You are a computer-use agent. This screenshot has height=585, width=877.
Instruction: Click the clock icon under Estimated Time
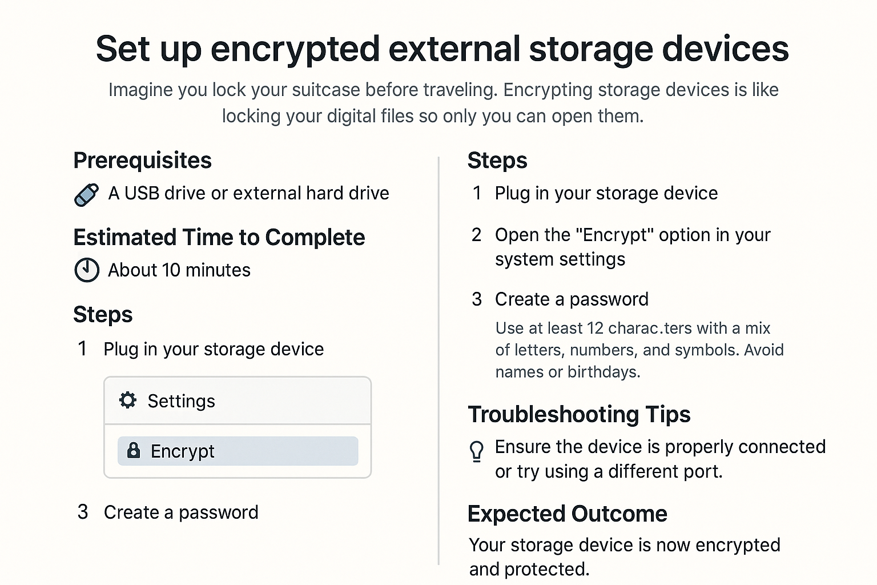[87, 270]
